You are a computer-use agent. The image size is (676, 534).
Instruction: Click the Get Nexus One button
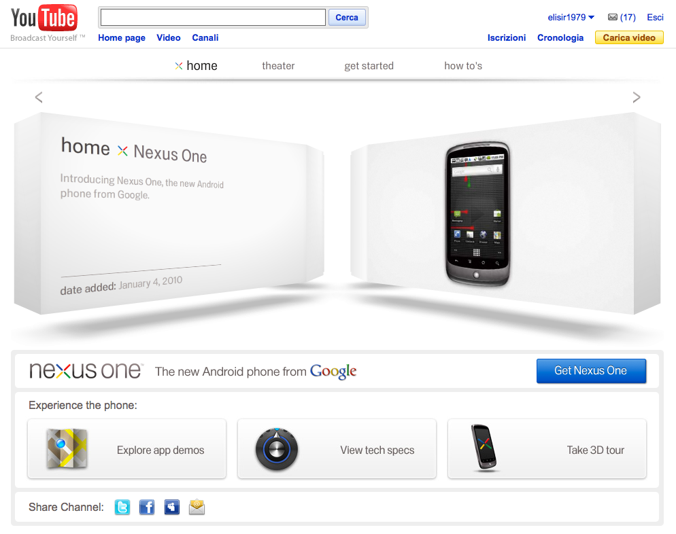[x=591, y=371]
